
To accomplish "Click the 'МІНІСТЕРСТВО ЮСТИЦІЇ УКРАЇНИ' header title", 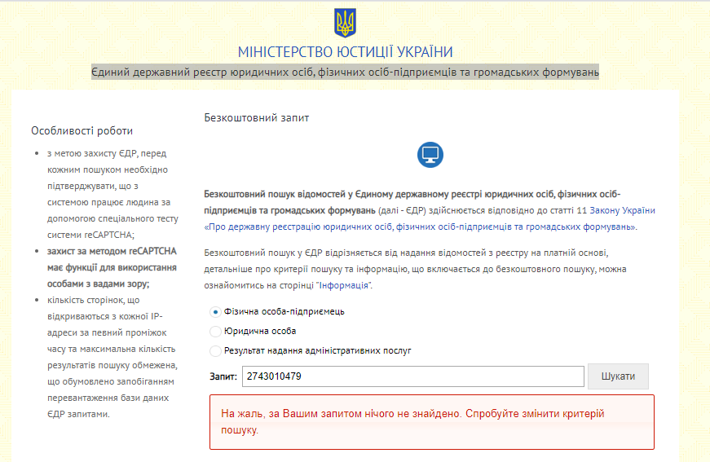I will [x=346, y=52].
